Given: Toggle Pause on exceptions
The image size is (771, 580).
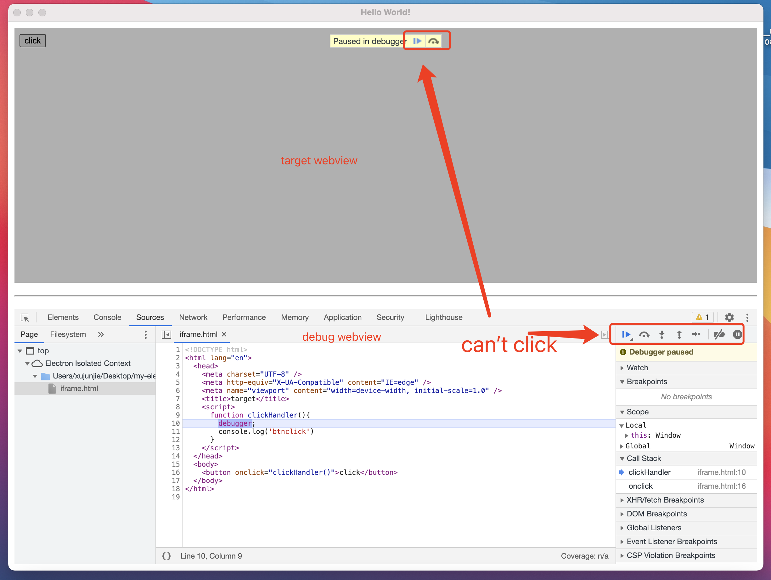Looking at the screenshot, I should pyautogui.click(x=738, y=334).
